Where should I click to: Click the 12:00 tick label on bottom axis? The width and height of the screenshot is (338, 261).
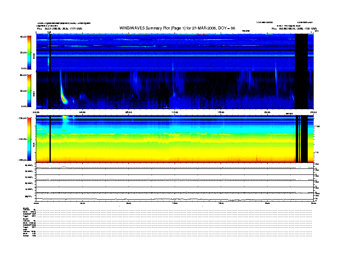175,203
